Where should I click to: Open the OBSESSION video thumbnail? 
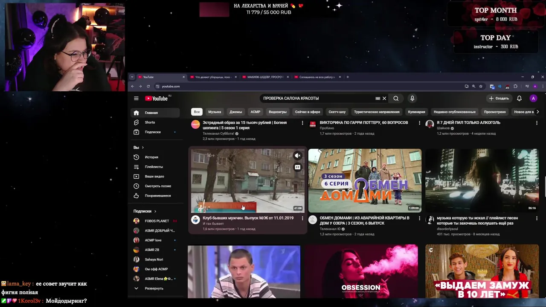coord(361,271)
